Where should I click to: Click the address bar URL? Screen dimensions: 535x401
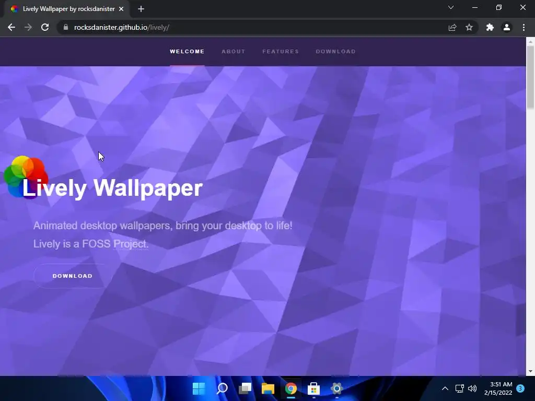[121, 27]
